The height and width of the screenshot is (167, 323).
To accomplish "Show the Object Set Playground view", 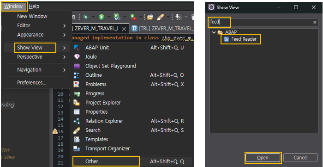I will [x=131, y=66].
